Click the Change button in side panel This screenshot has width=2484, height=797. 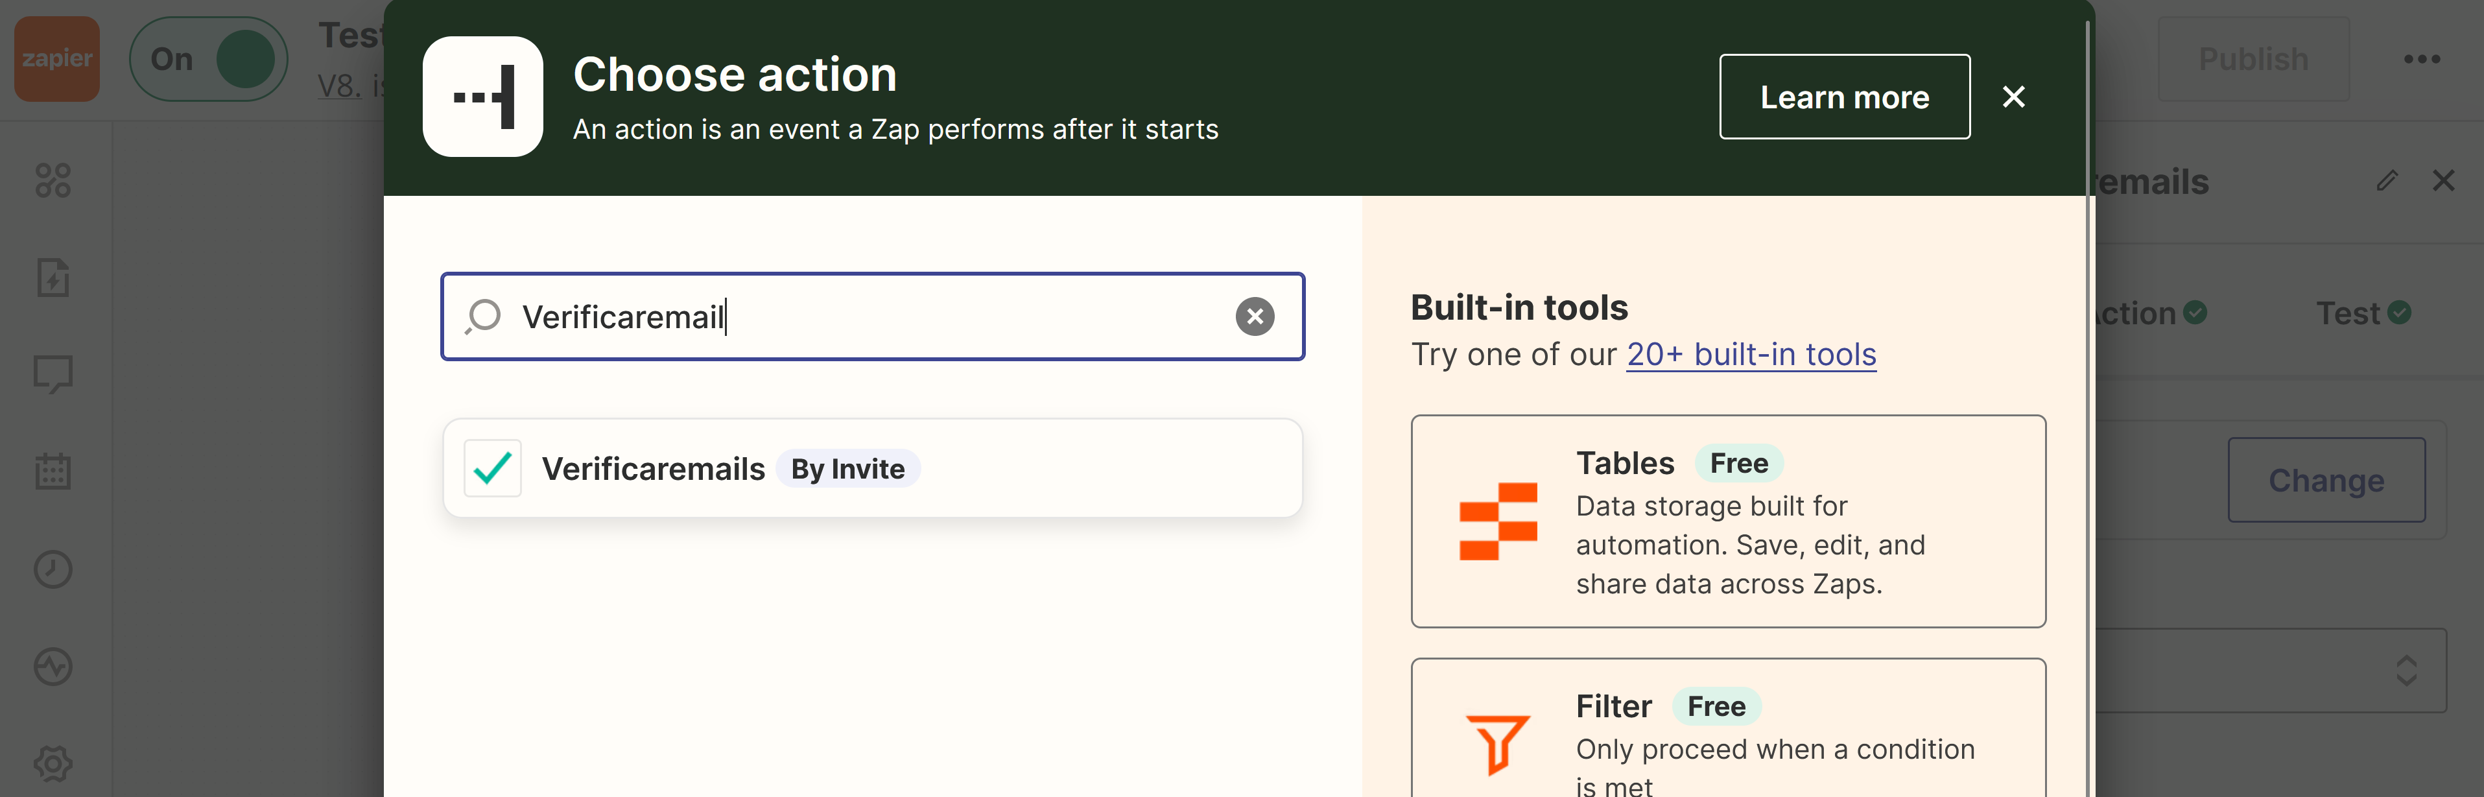2326,479
